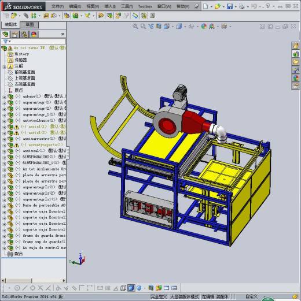Click the feature tree filter funnel

5,41
